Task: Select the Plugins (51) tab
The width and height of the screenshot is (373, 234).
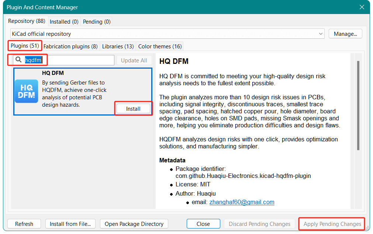Action: click(25, 46)
